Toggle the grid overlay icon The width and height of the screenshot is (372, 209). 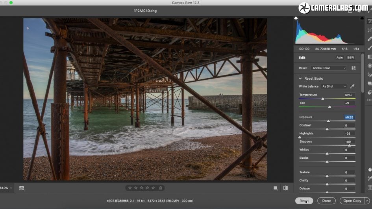coord(370,187)
